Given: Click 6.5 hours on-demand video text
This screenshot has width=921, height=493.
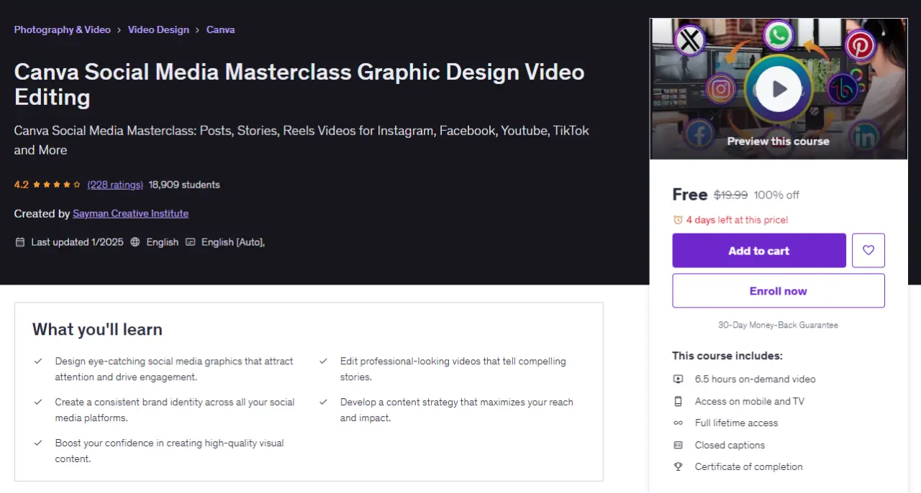Looking at the screenshot, I should [x=755, y=379].
